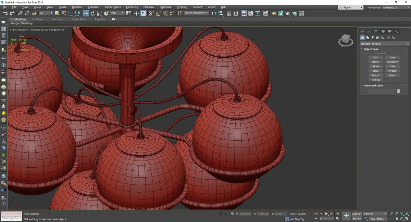411x222 pixels.
Task: Click the Teapot primitive button
Action: tap(375, 75)
